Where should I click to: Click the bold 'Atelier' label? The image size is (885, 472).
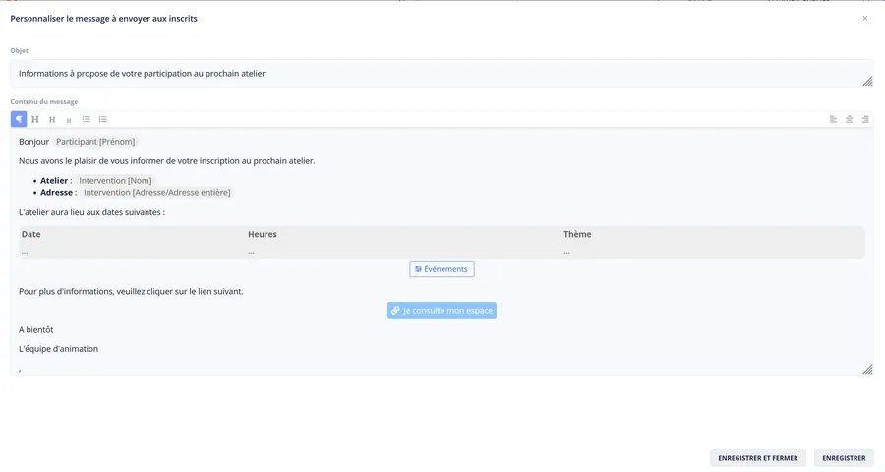click(x=54, y=181)
